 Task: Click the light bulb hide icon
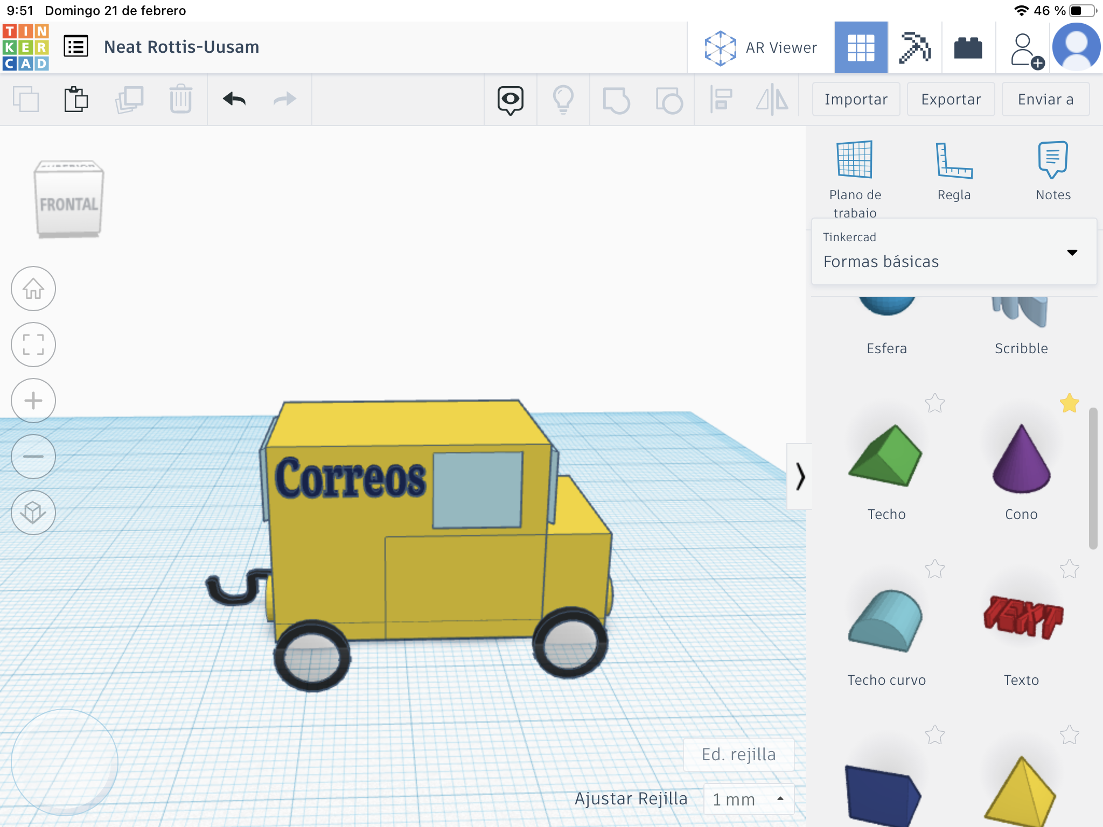point(563,100)
